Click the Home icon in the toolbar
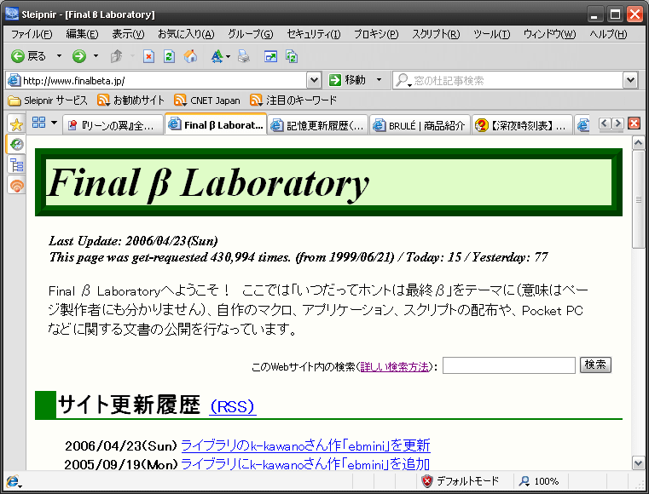Image resolution: width=649 pixels, height=494 pixels. coord(190,56)
